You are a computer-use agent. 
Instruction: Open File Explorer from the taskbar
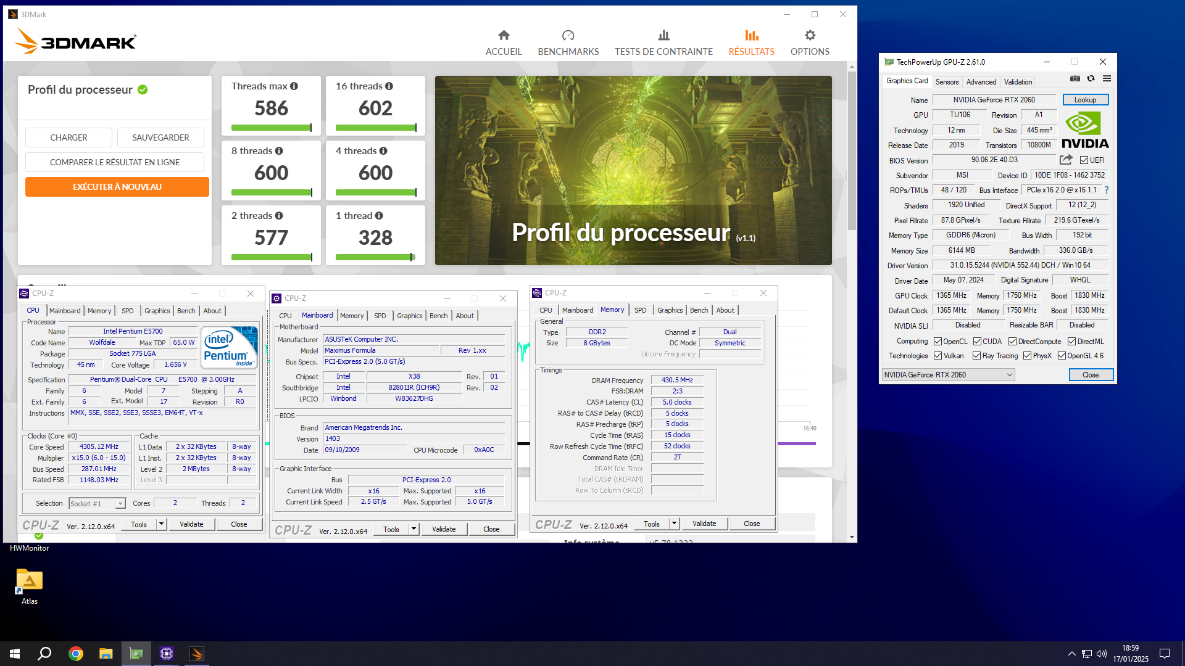(x=106, y=654)
